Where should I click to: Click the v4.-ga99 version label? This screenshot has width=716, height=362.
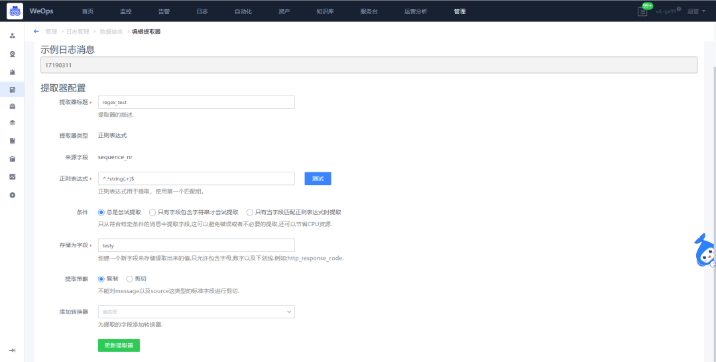point(666,11)
